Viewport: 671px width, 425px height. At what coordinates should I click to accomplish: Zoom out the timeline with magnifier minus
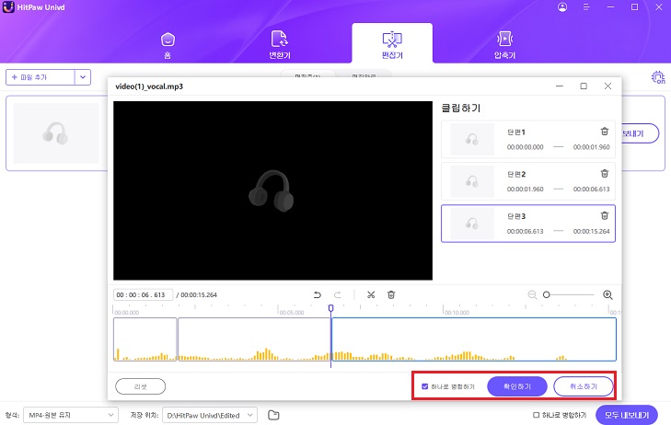tap(532, 294)
